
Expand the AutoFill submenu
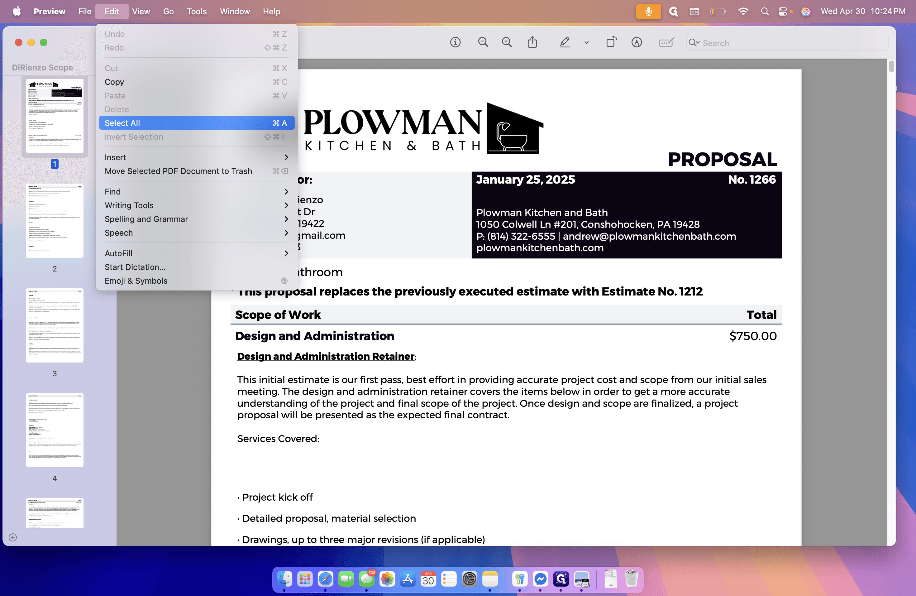pyautogui.click(x=197, y=253)
